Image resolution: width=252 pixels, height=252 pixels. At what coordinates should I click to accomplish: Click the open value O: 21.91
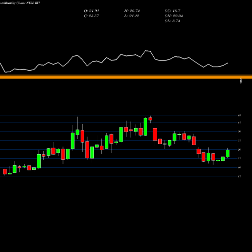click(x=91, y=11)
